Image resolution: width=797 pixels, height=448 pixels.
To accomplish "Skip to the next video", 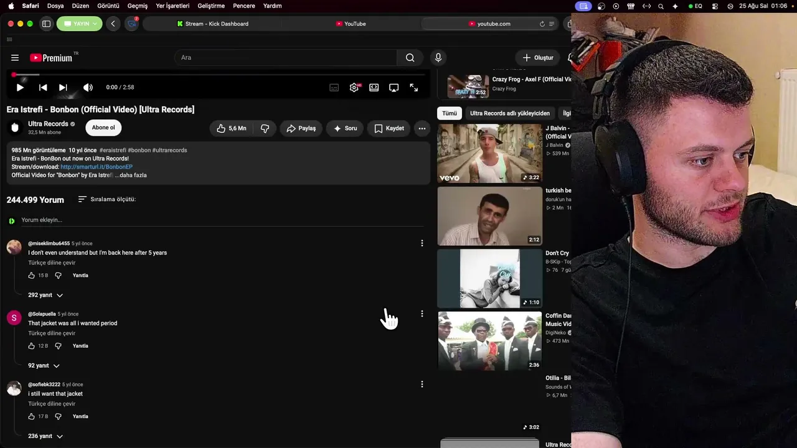I will [x=63, y=88].
